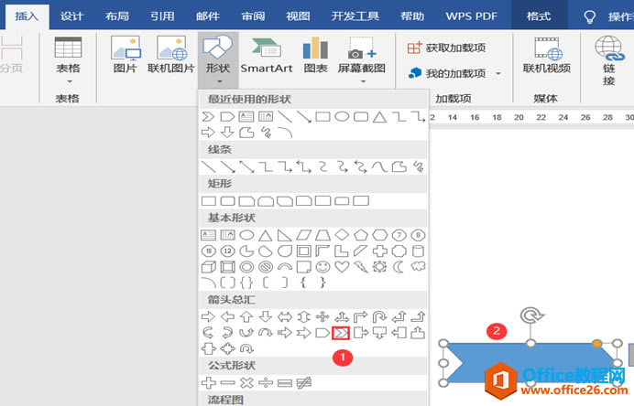Choose the chevron arrow in 箭头总汇

pyautogui.click(x=341, y=333)
